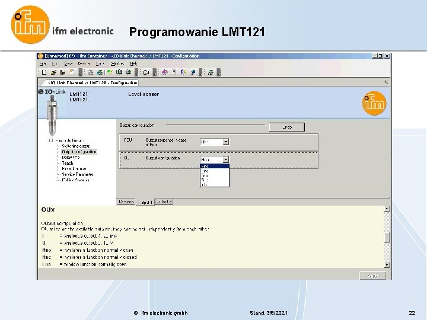Open the Window menu

pyautogui.click(x=117, y=63)
